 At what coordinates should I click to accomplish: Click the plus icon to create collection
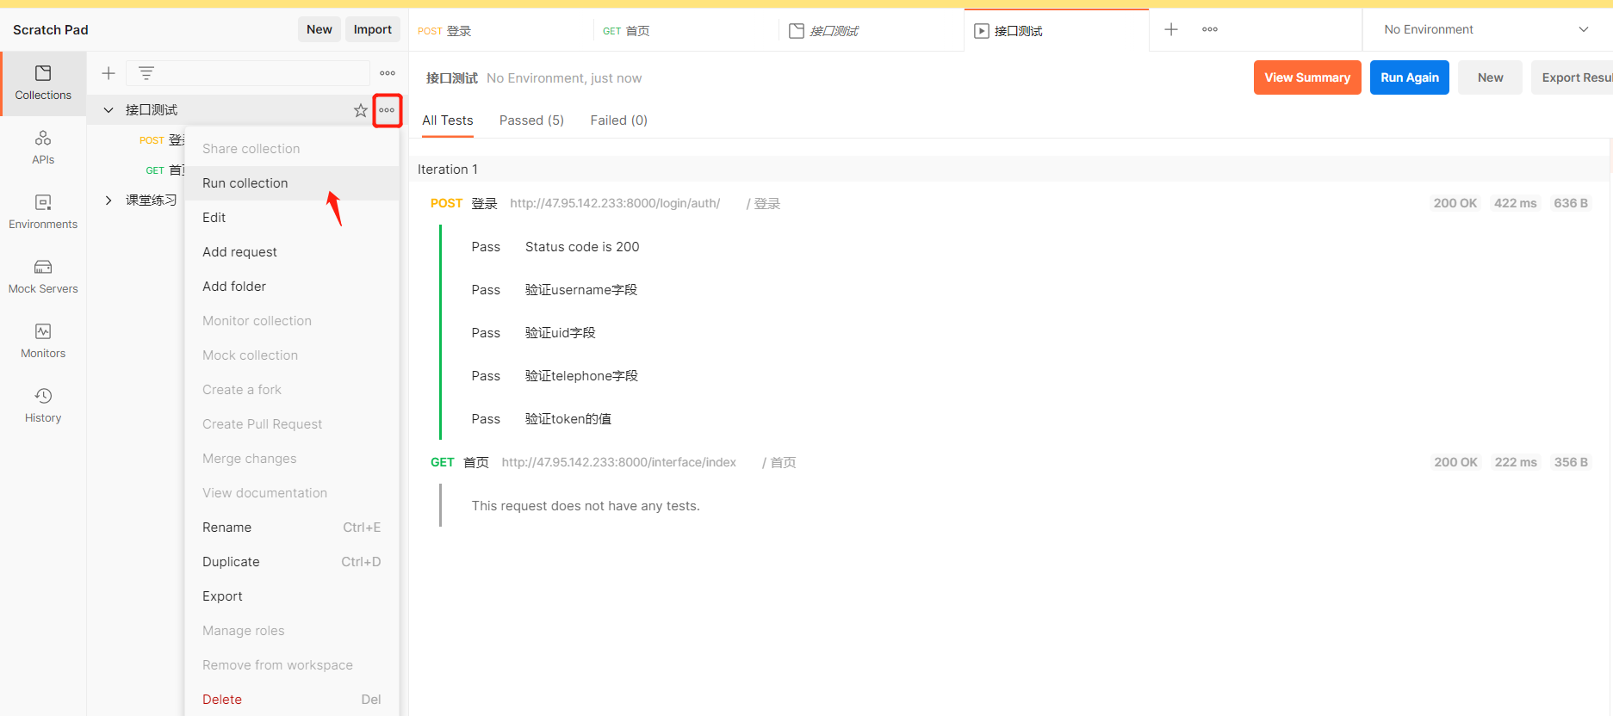click(109, 73)
